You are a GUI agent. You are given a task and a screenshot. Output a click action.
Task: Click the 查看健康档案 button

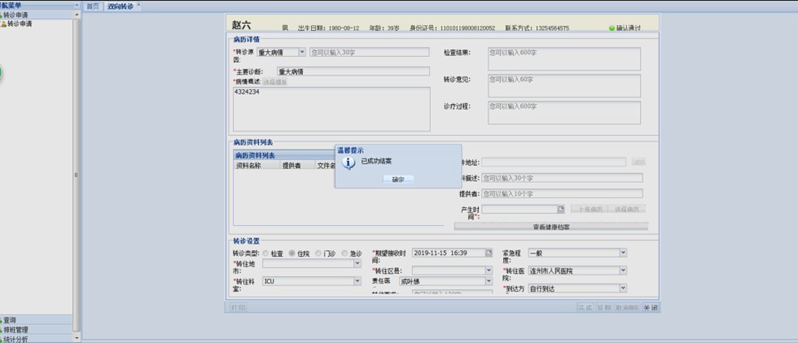coord(551,226)
